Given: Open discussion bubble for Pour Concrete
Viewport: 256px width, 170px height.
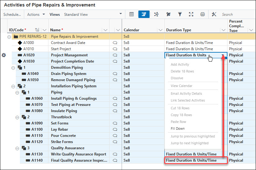Looking at the screenshot, I should [x=115, y=136].
